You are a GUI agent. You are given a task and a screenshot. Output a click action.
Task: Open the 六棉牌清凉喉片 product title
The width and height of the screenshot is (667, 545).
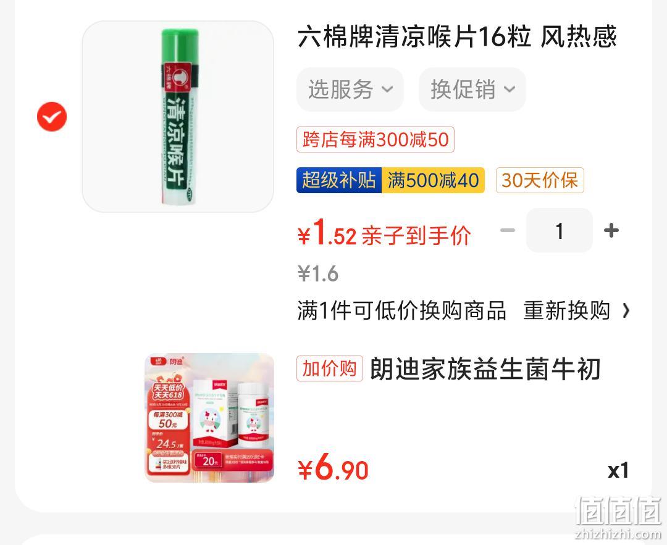457,36
